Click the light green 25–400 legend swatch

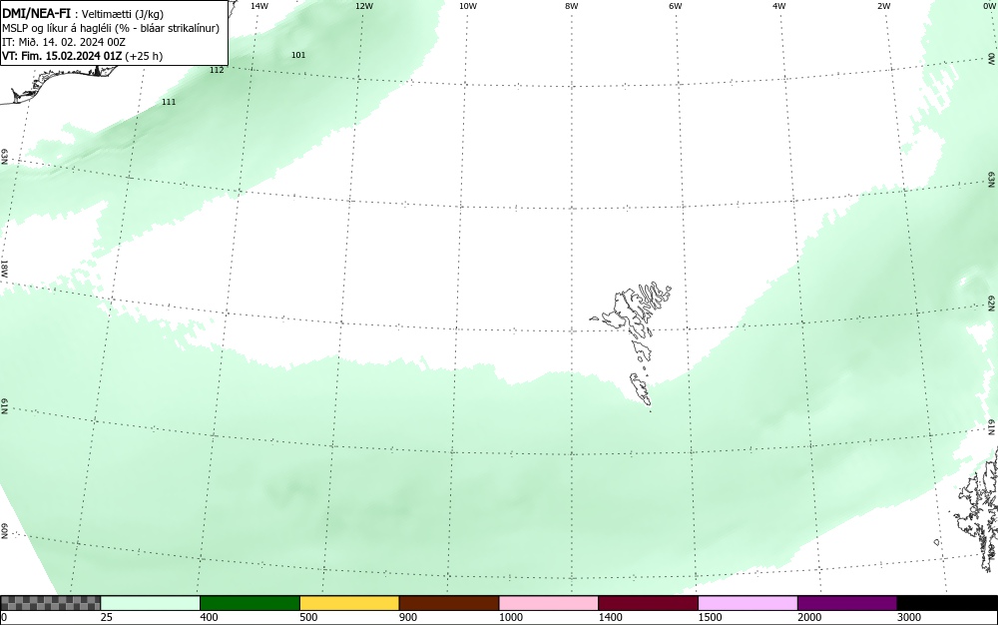[x=151, y=603]
